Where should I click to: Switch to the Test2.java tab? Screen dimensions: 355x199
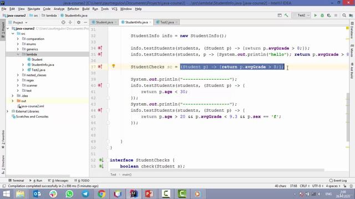[167, 22]
